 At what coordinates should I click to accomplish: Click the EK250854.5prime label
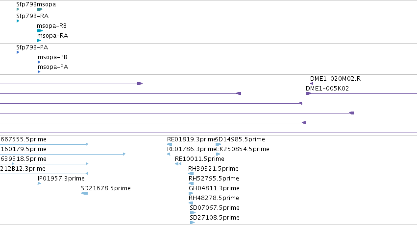coord(243,149)
